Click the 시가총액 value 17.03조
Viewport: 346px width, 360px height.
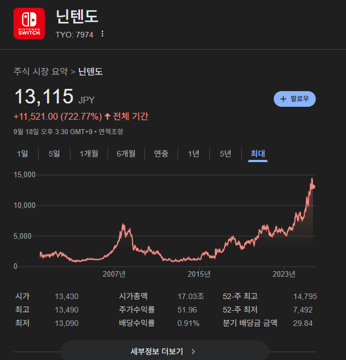coord(190,296)
